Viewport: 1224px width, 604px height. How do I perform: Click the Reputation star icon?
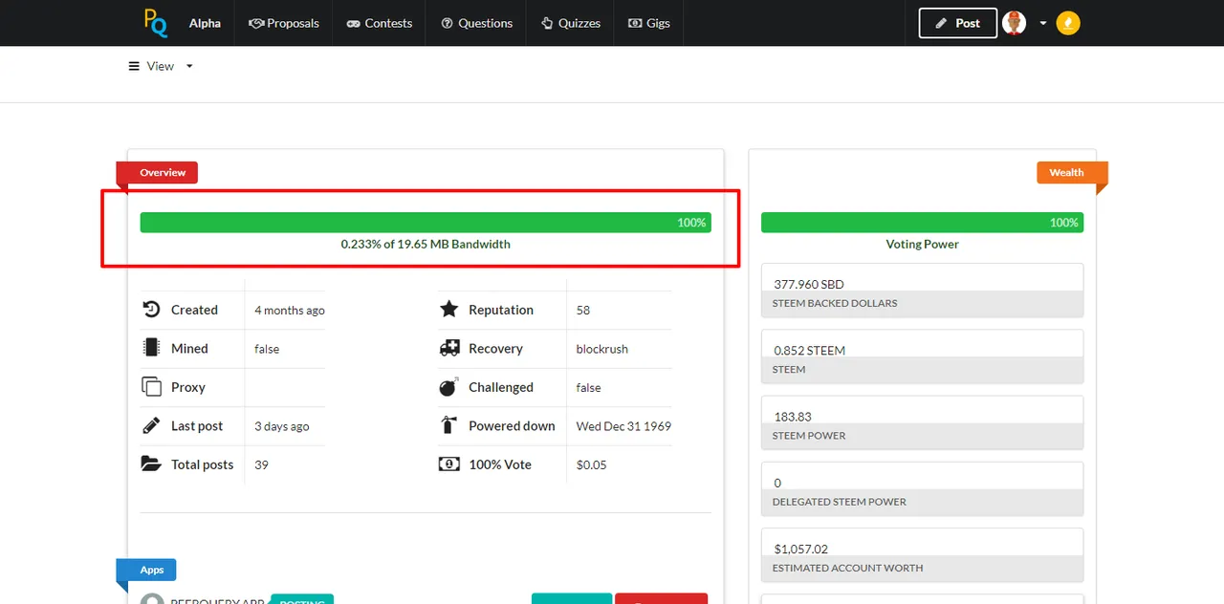pos(449,310)
